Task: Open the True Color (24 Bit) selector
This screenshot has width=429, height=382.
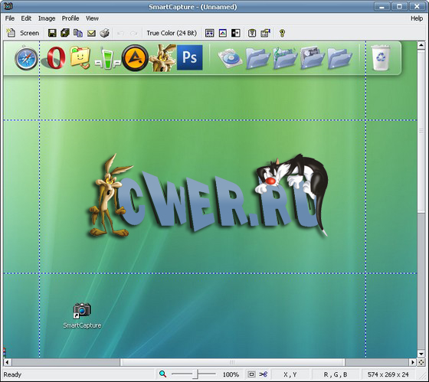Action: click(172, 33)
